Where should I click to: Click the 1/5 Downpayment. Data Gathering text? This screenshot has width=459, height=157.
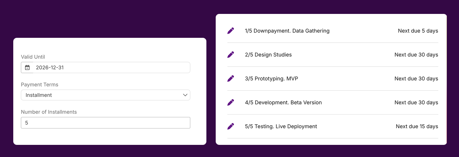point(287,31)
